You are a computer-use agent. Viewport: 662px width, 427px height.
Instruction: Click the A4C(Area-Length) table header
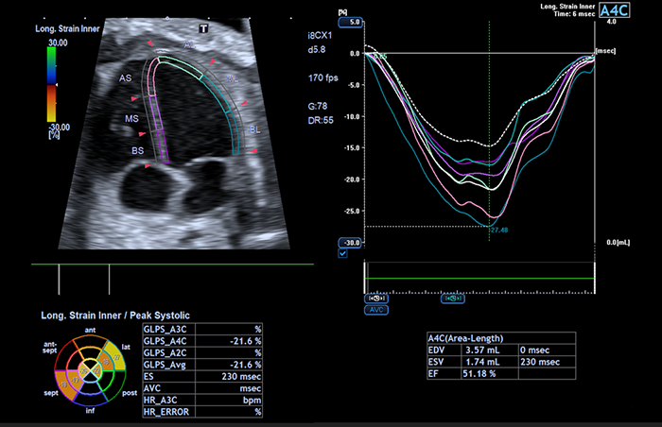point(465,338)
